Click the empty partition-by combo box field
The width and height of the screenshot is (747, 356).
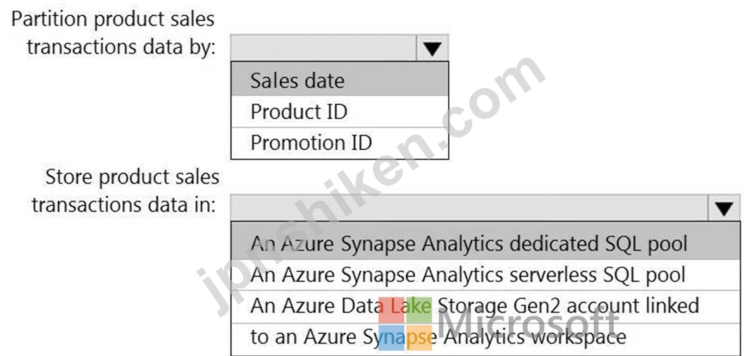point(323,48)
